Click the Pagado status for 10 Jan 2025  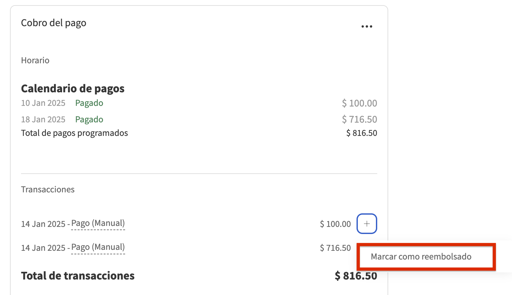click(89, 103)
